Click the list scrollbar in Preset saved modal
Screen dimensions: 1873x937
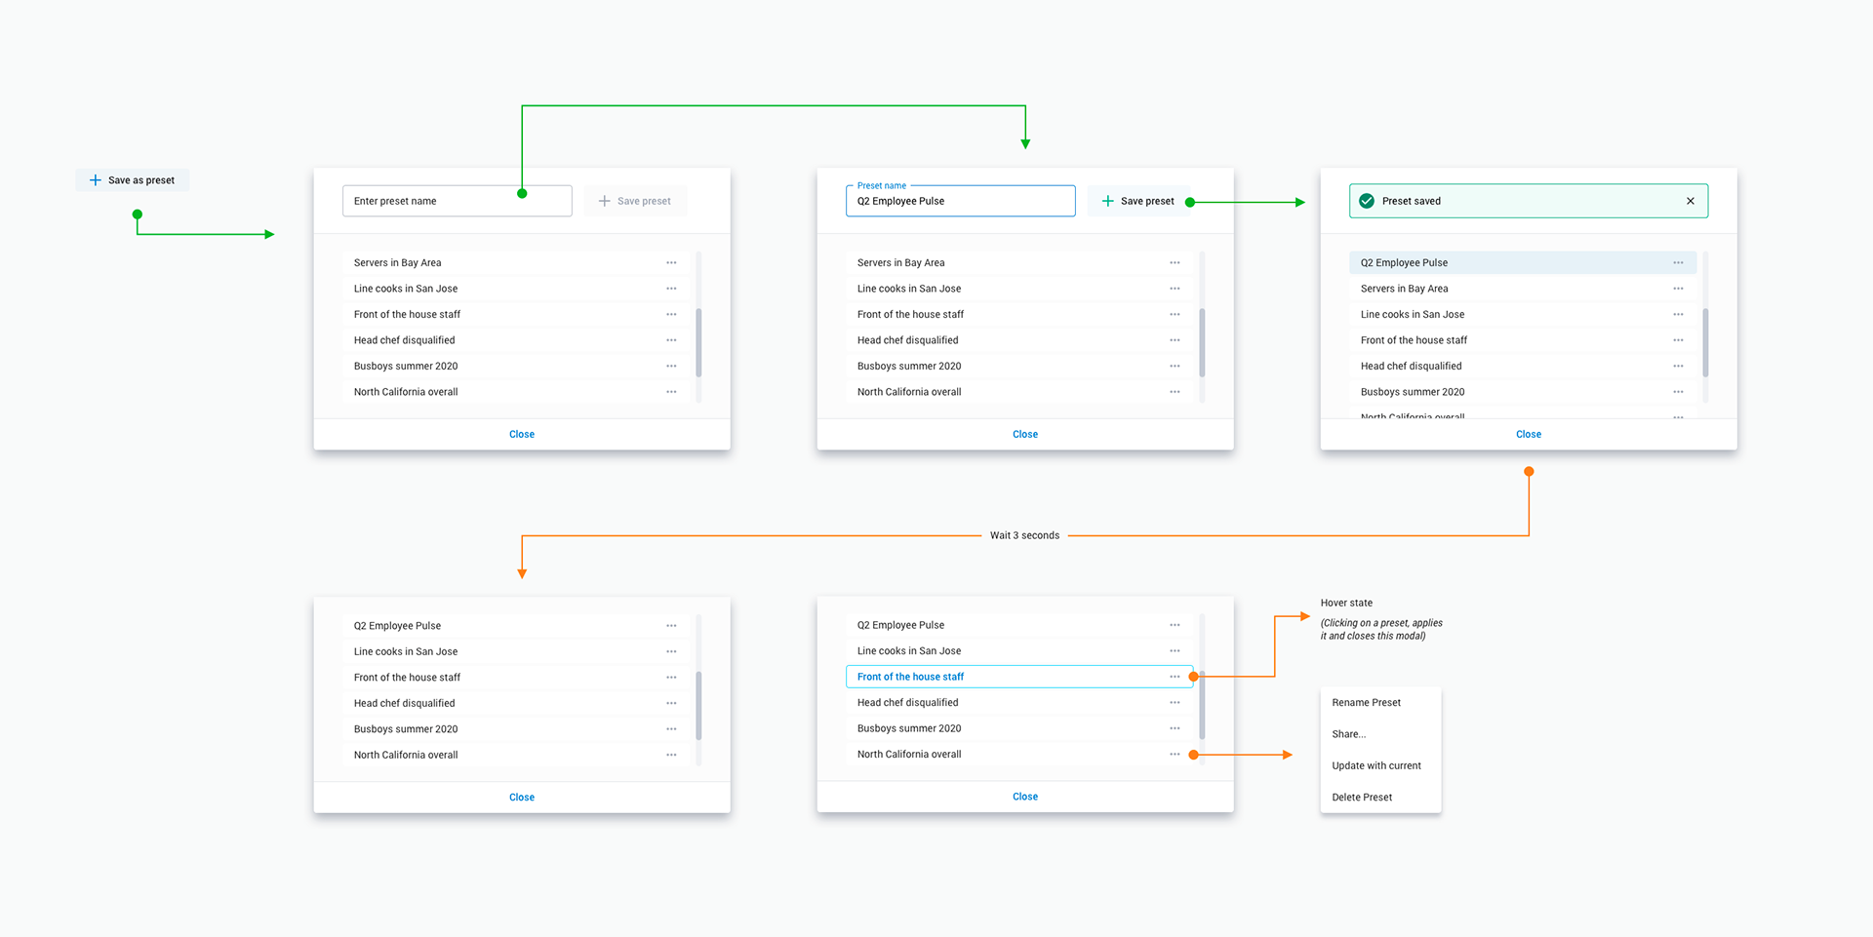point(1705,342)
